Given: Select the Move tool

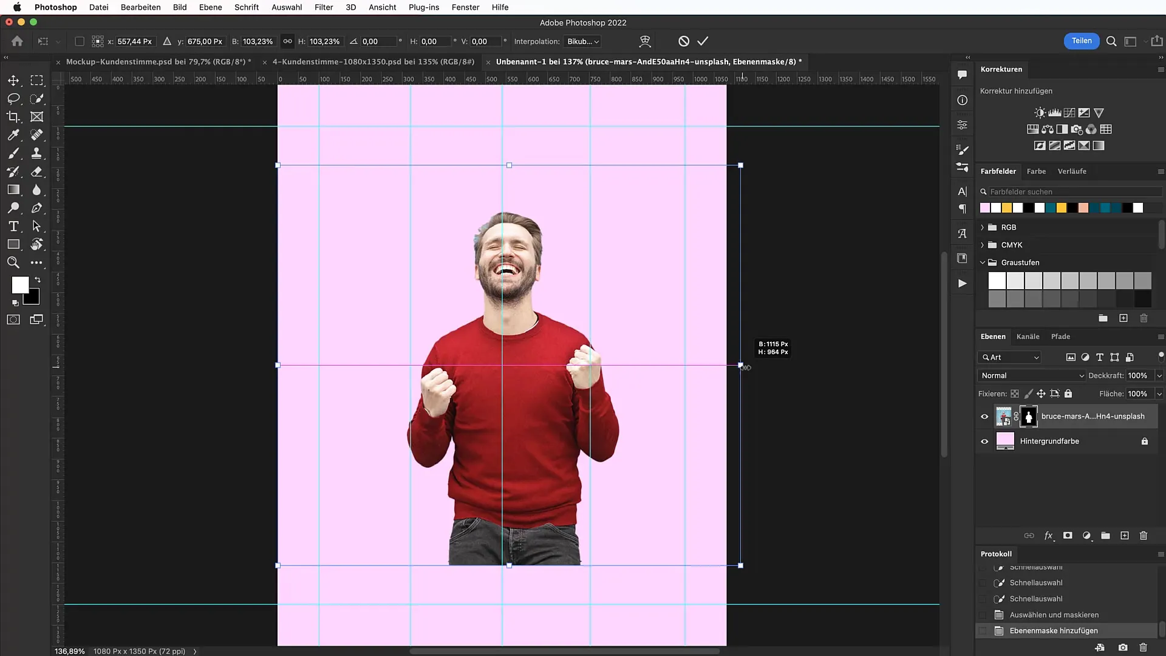Looking at the screenshot, I should (13, 80).
